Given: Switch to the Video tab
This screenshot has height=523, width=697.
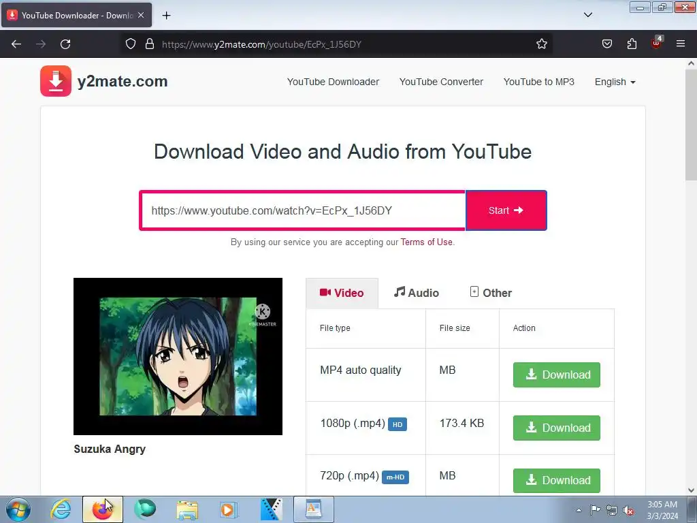Looking at the screenshot, I should (x=342, y=293).
